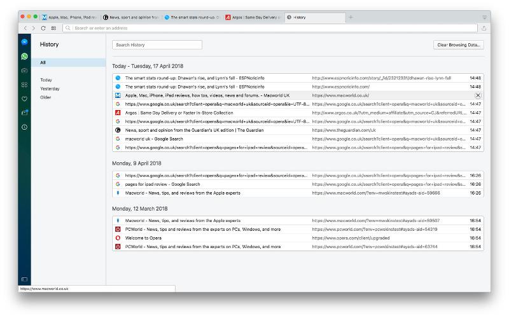Click the address bar search field

270,28
